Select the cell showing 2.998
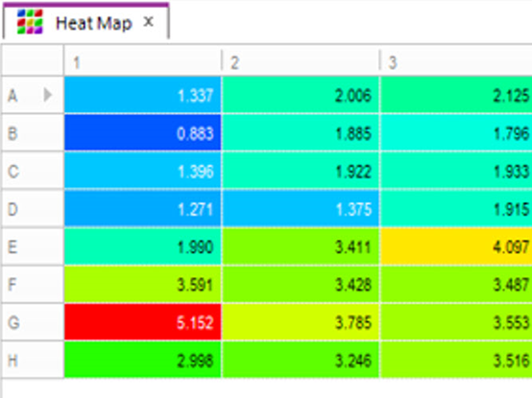This screenshot has height=398, width=532. tap(142, 360)
